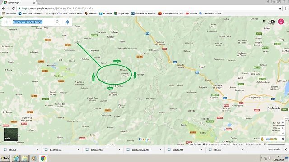
Task: Open media player from taskbar
Action: pyautogui.click(x=33, y=158)
